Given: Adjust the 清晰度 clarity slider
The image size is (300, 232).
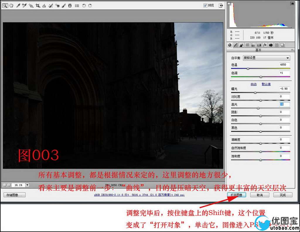Looking at the screenshot, I should 260,143.
